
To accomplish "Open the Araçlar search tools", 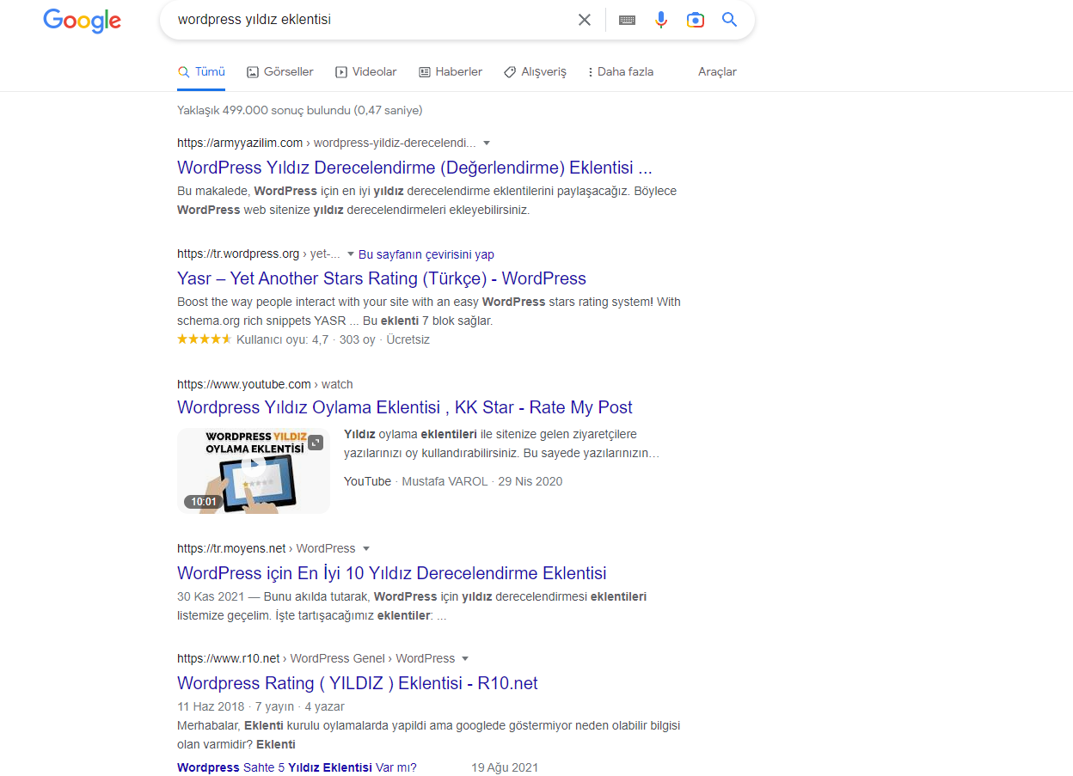I will (x=717, y=72).
